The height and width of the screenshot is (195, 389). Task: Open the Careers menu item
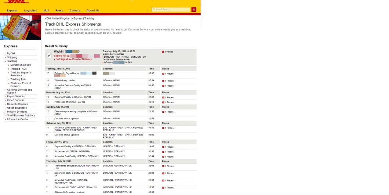click(74, 10)
